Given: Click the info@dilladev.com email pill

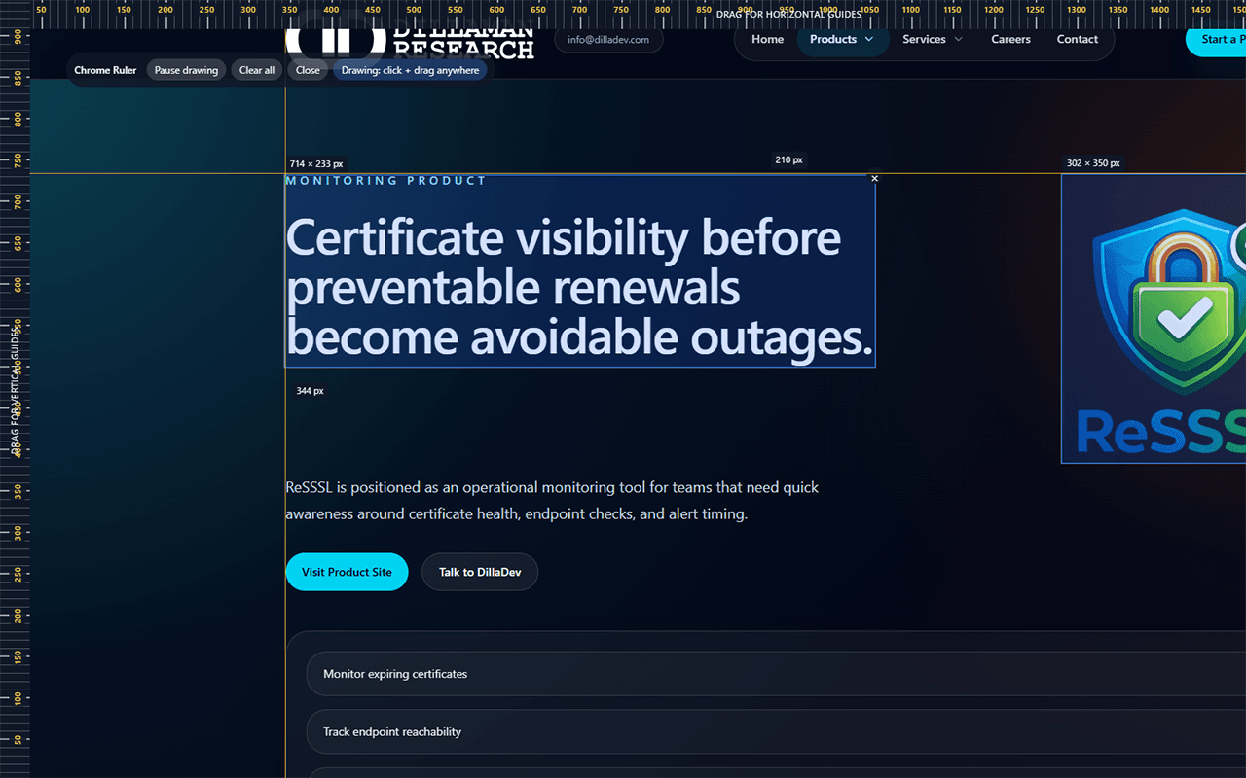Looking at the screenshot, I should [608, 40].
